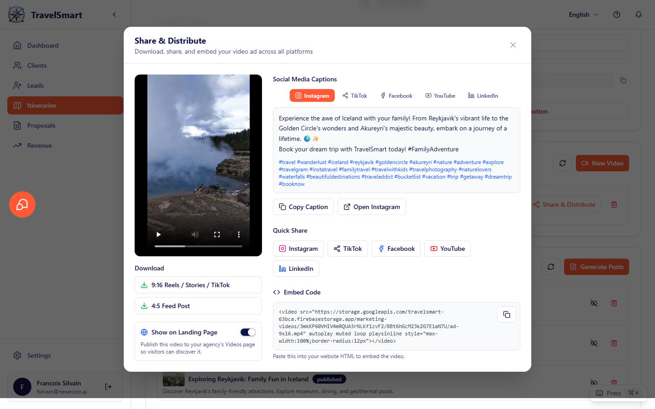Screen dimensions: 655x409
Task: Click the copy icon in the background page
Action: pyautogui.click(x=623, y=80)
